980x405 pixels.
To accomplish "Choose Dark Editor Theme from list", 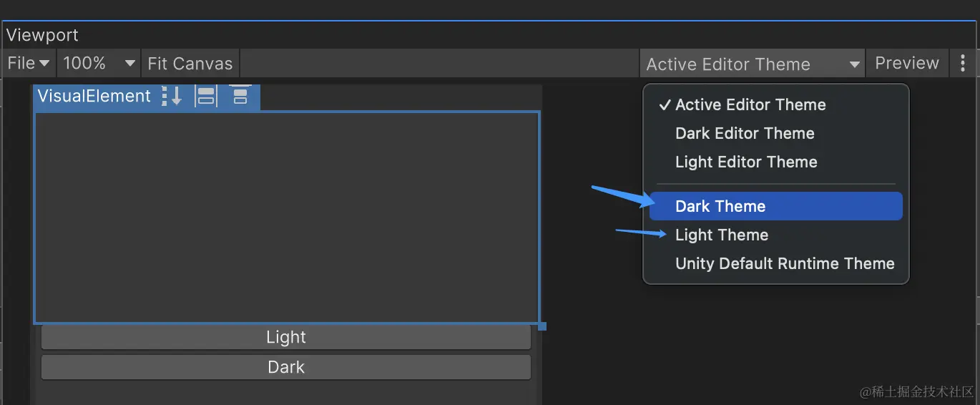I will click(776, 133).
